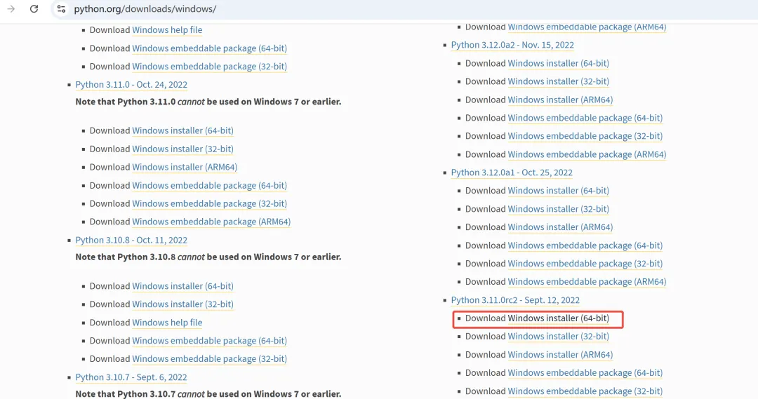This screenshot has height=399, width=758.
Task: Focus the python.org/downloads/windows/ address field
Action: pyautogui.click(x=145, y=8)
